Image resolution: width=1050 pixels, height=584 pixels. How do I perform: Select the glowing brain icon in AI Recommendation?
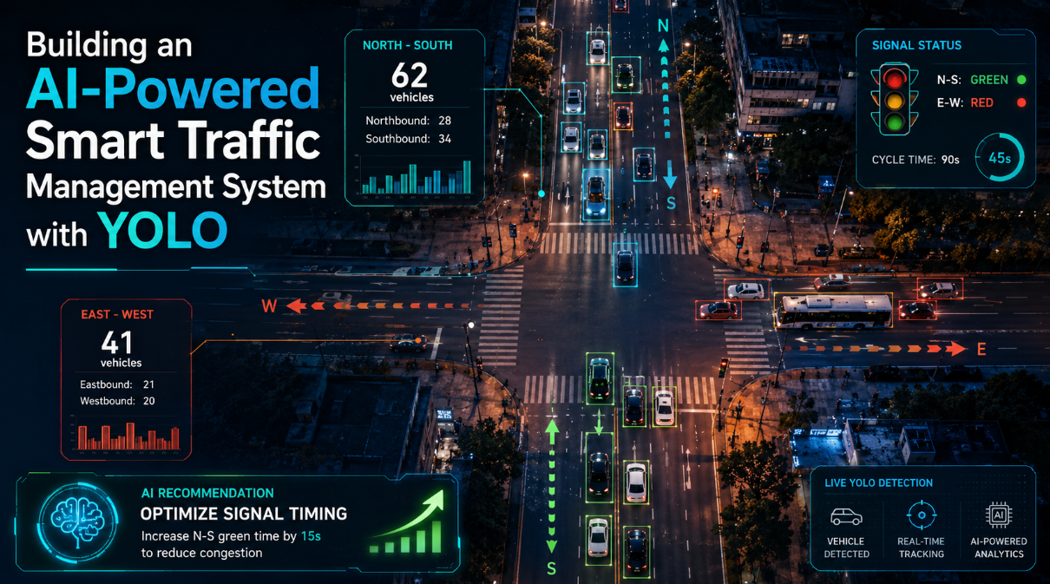76,523
